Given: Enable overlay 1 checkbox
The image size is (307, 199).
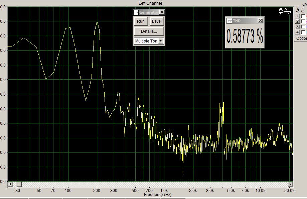Looking at the screenshot, I should (x=303, y=16).
